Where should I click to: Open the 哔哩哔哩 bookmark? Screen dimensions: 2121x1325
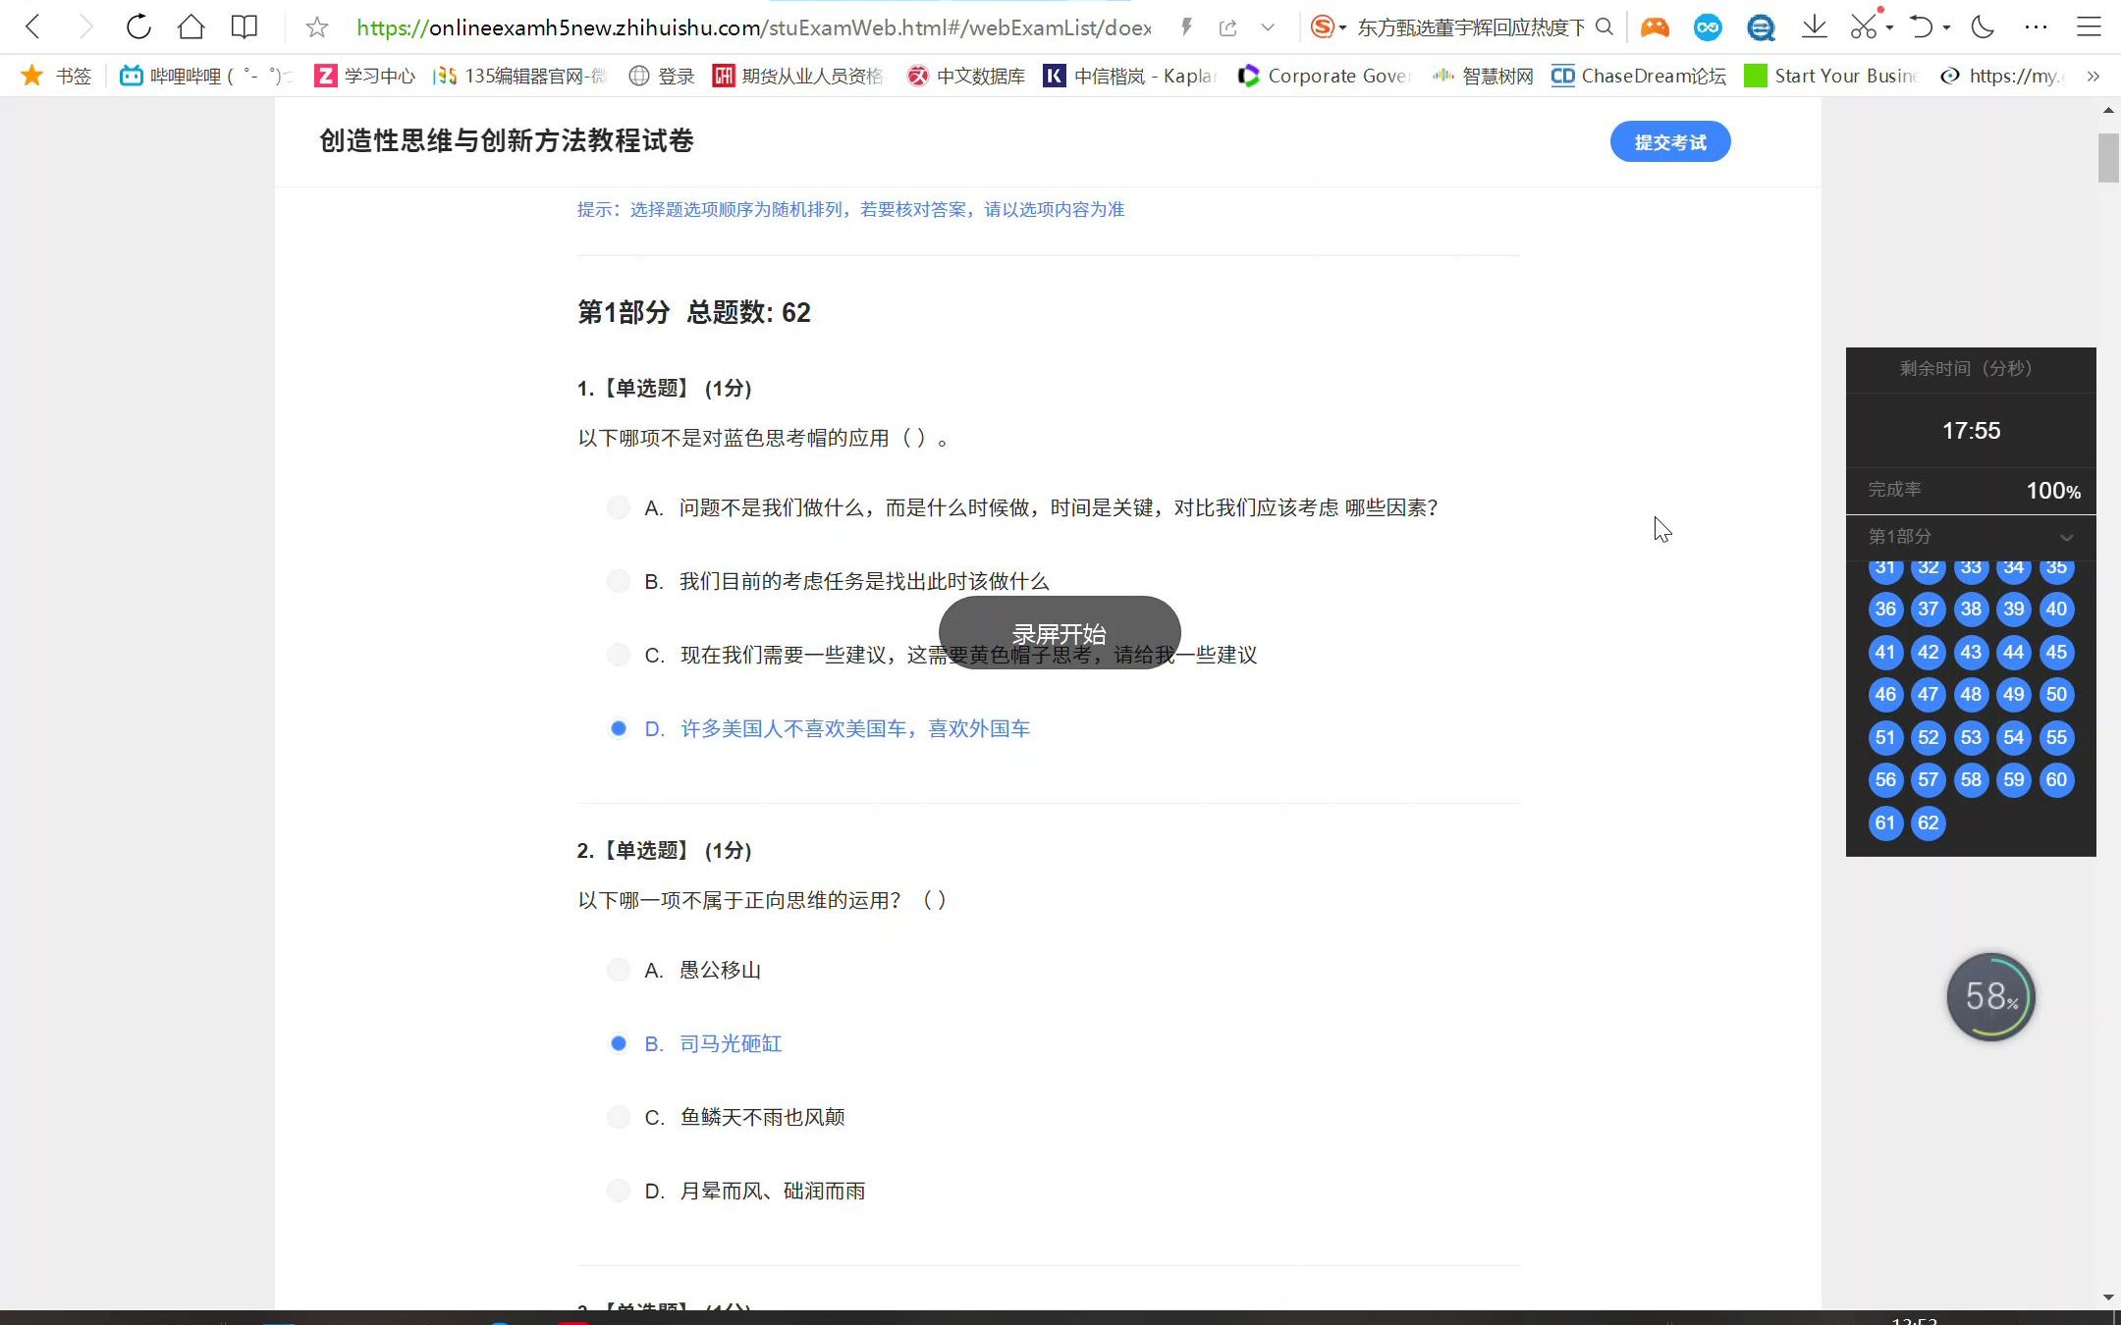(x=206, y=76)
